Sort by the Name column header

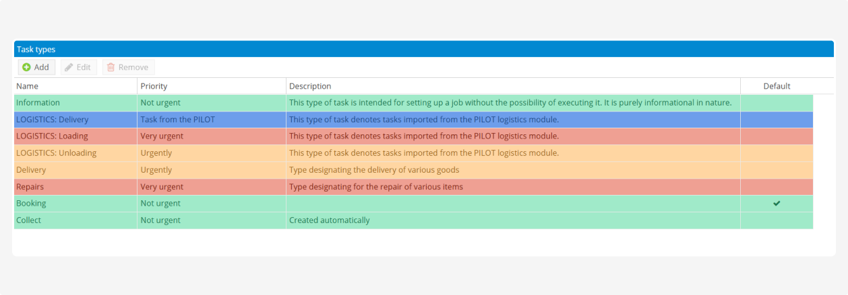pyautogui.click(x=28, y=86)
